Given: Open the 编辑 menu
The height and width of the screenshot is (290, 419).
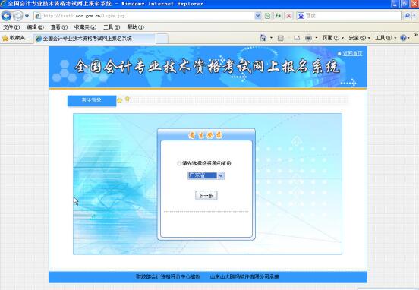Looking at the screenshot, I should (x=35, y=27).
